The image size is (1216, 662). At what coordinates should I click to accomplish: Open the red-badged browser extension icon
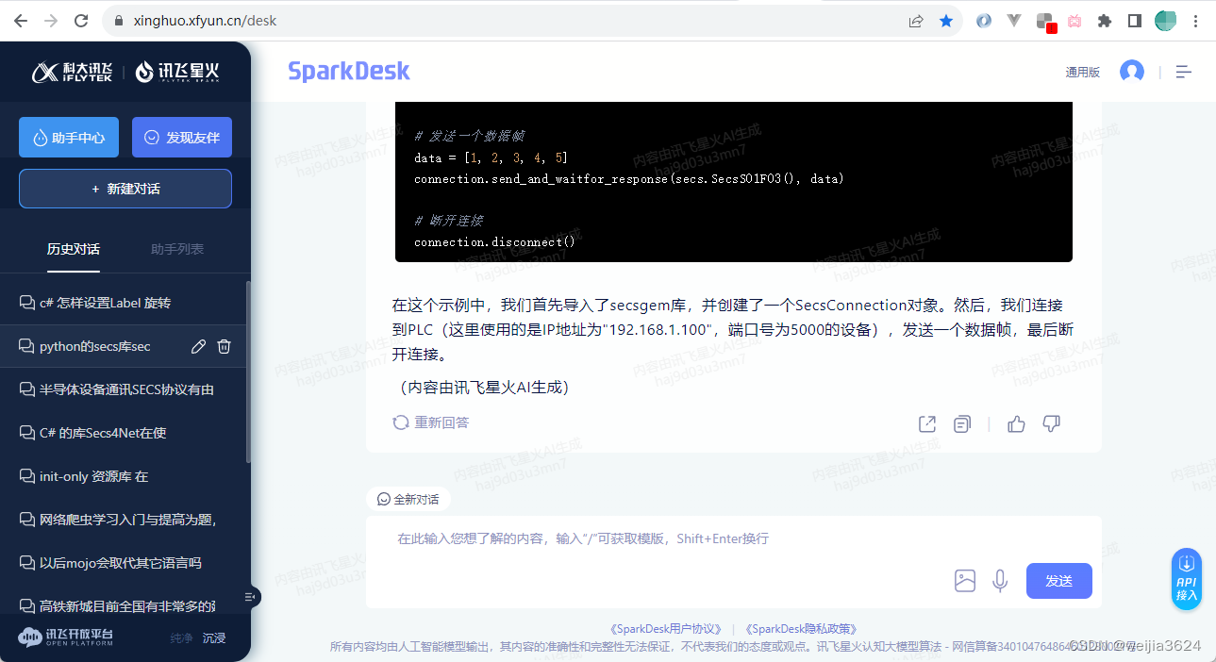pos(1045,21)
